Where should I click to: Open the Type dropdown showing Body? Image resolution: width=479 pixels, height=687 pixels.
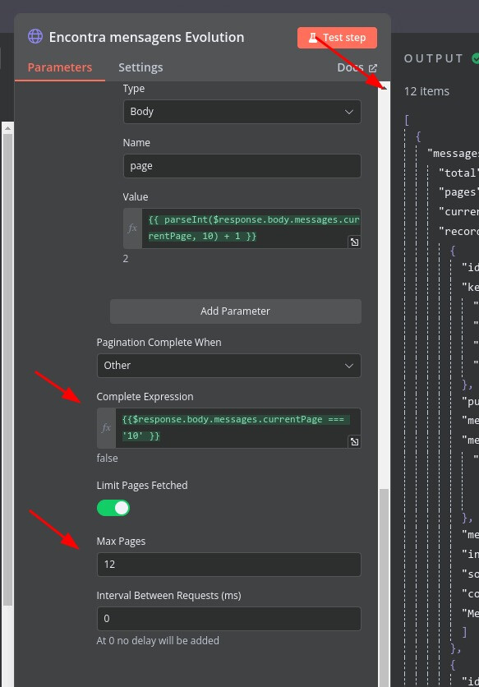(x=242, y=112)
